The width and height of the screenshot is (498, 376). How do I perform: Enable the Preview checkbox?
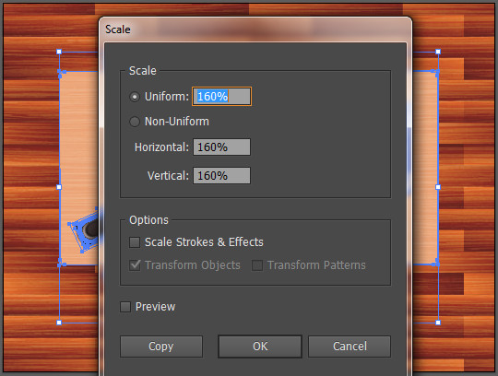coord(125,307)
